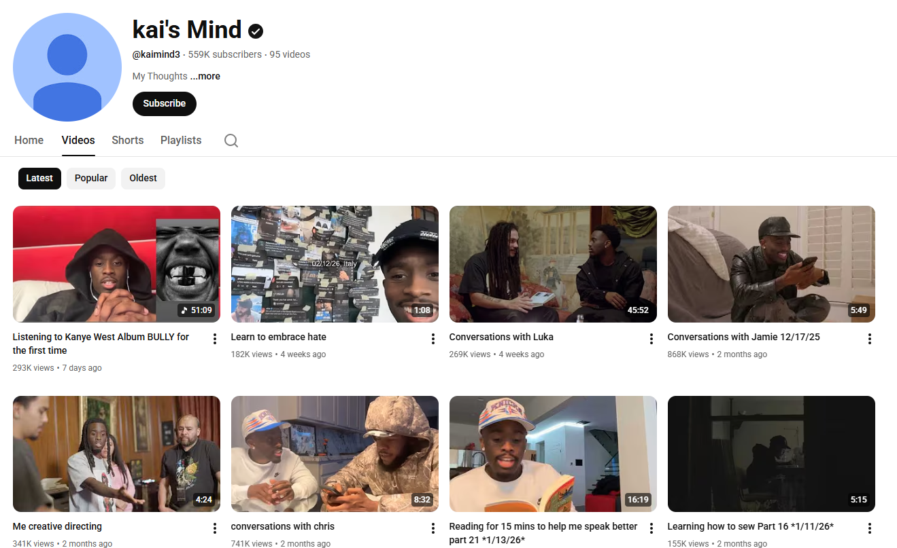This screenshot has width=897, height=548.
Task: Switch to the Shorts tab
Action: click(128, 141)
